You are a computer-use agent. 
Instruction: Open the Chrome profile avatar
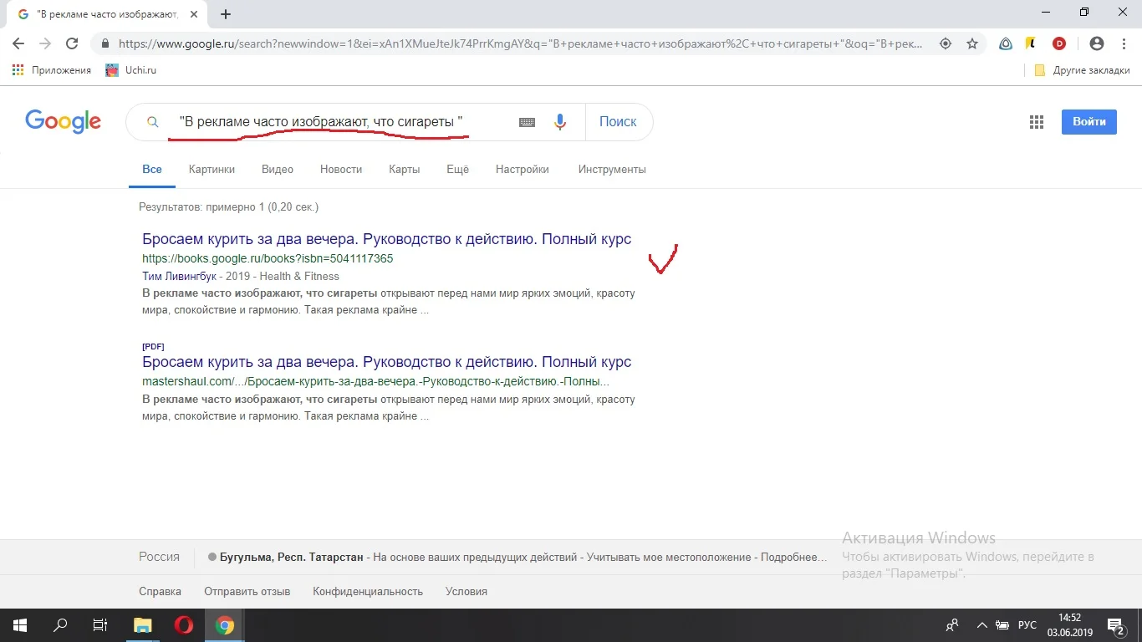[x=1097, y=43]
